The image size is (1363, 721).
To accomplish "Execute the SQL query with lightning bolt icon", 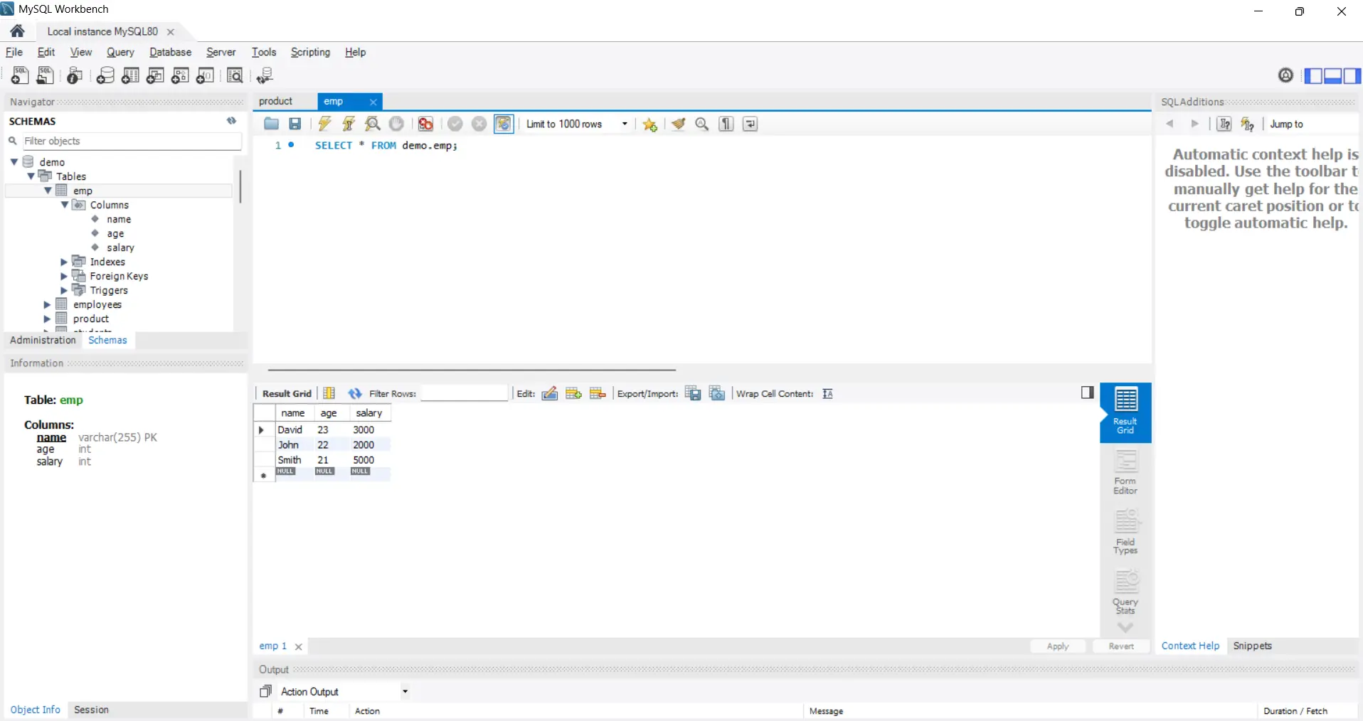I will click(324, 124).
